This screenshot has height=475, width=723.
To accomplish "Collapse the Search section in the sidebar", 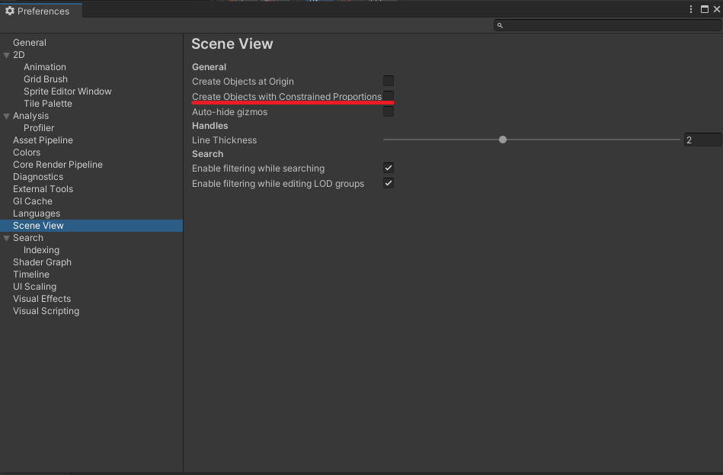I will pos(6,237).
